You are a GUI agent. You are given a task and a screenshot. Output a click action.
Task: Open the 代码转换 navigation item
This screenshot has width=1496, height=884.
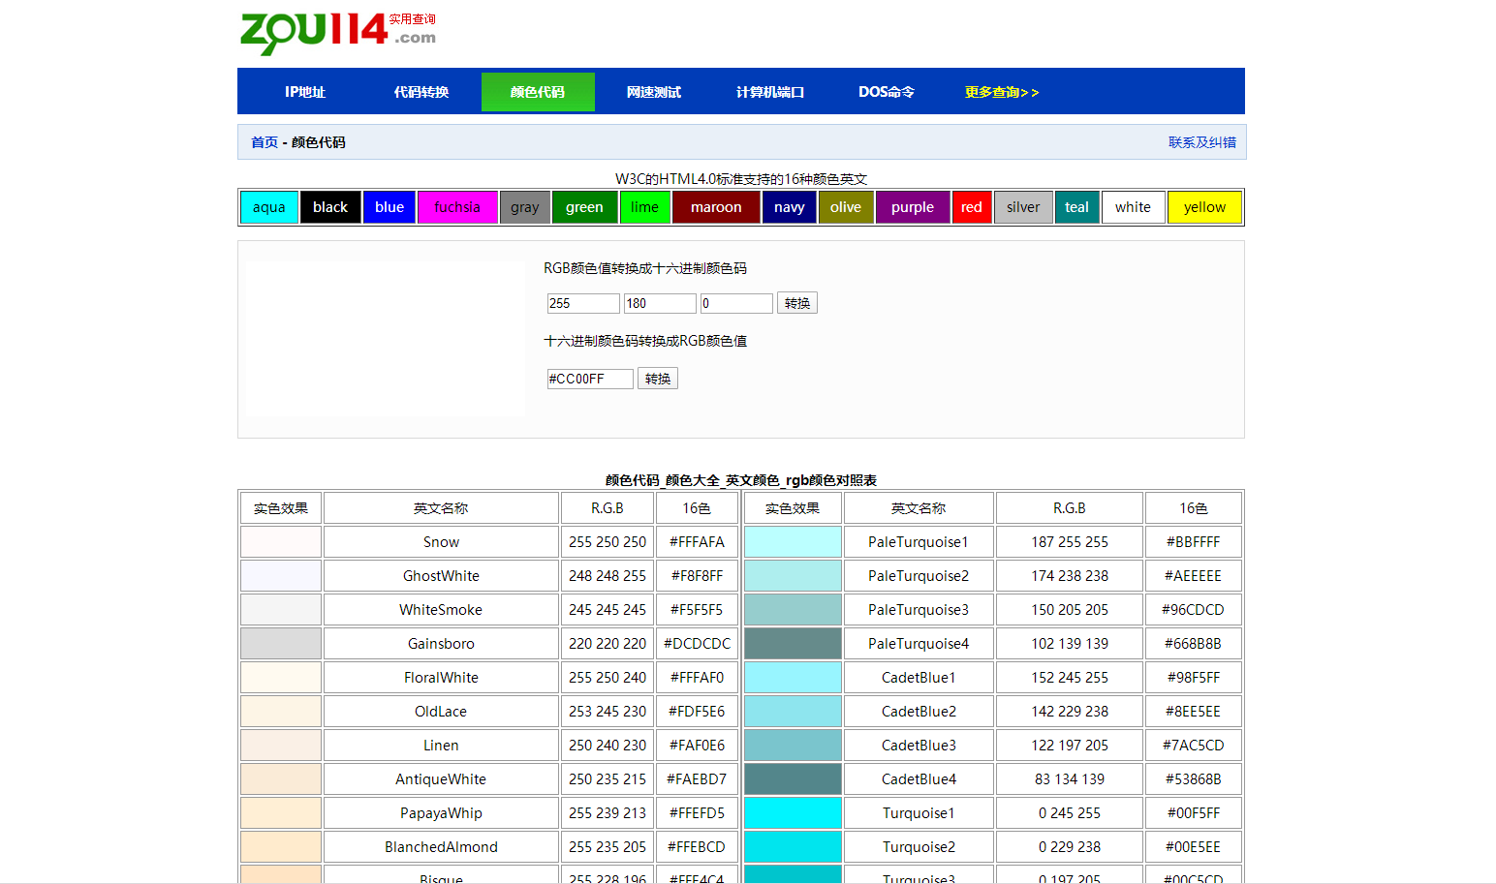click(421, 92)
